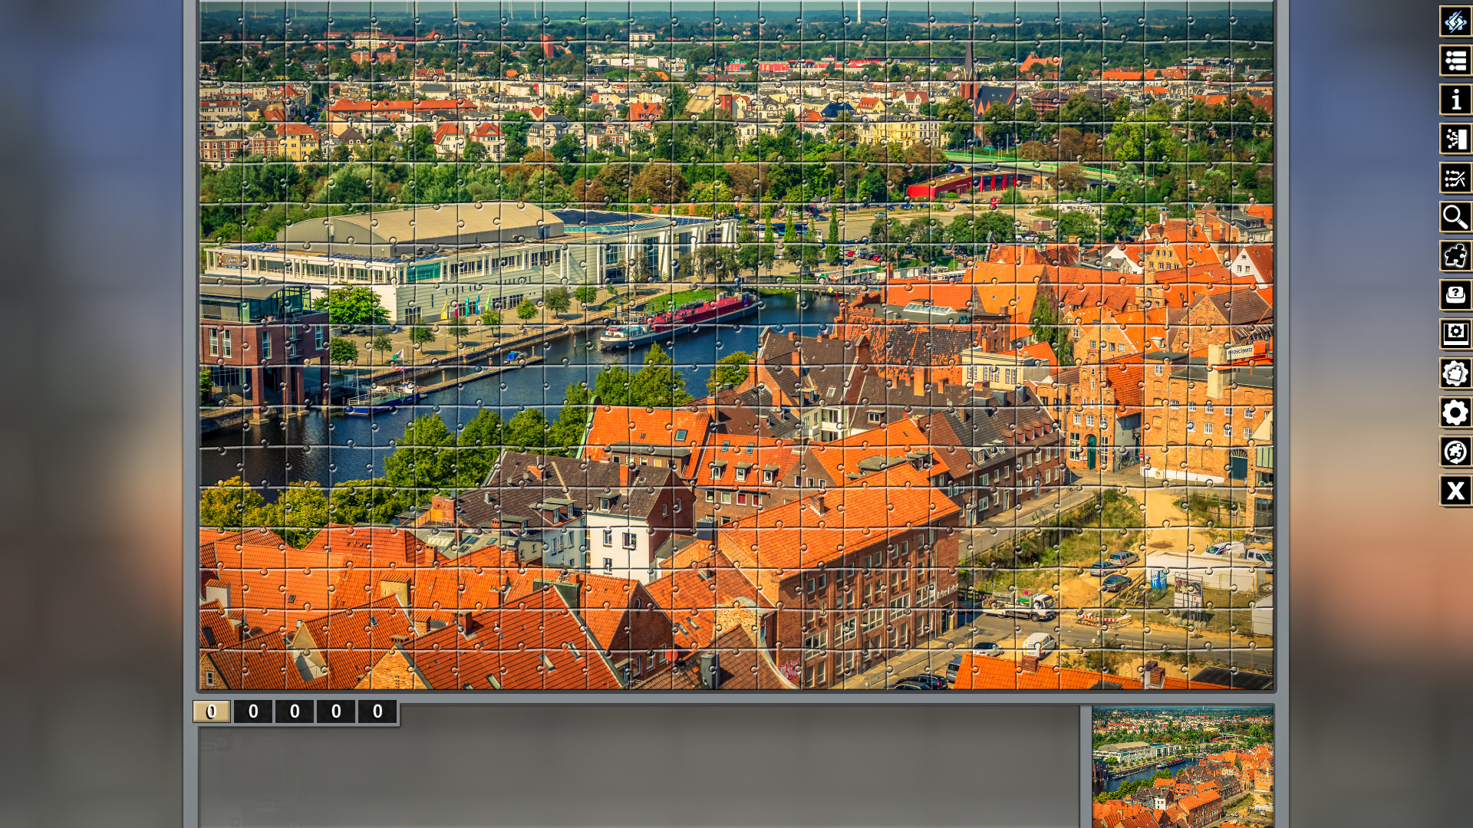Select the piece-flip tool at sidebar top
The width and height of the screenshot is (1473, 828).
coord(1455,21)
